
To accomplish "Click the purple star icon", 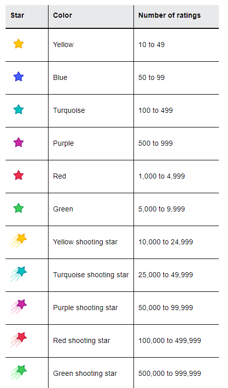I will point(19,143).
